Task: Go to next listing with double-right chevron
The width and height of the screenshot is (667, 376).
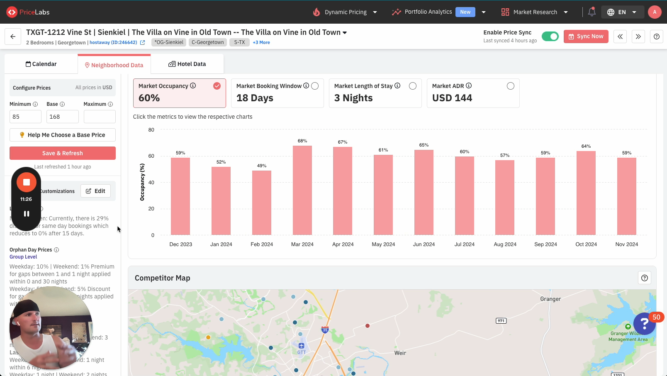Action: [x=638, y=37]
